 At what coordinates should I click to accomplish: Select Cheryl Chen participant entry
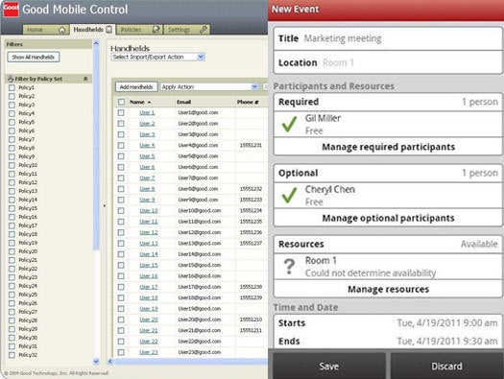pyautogui.click(x=388, y=196)
